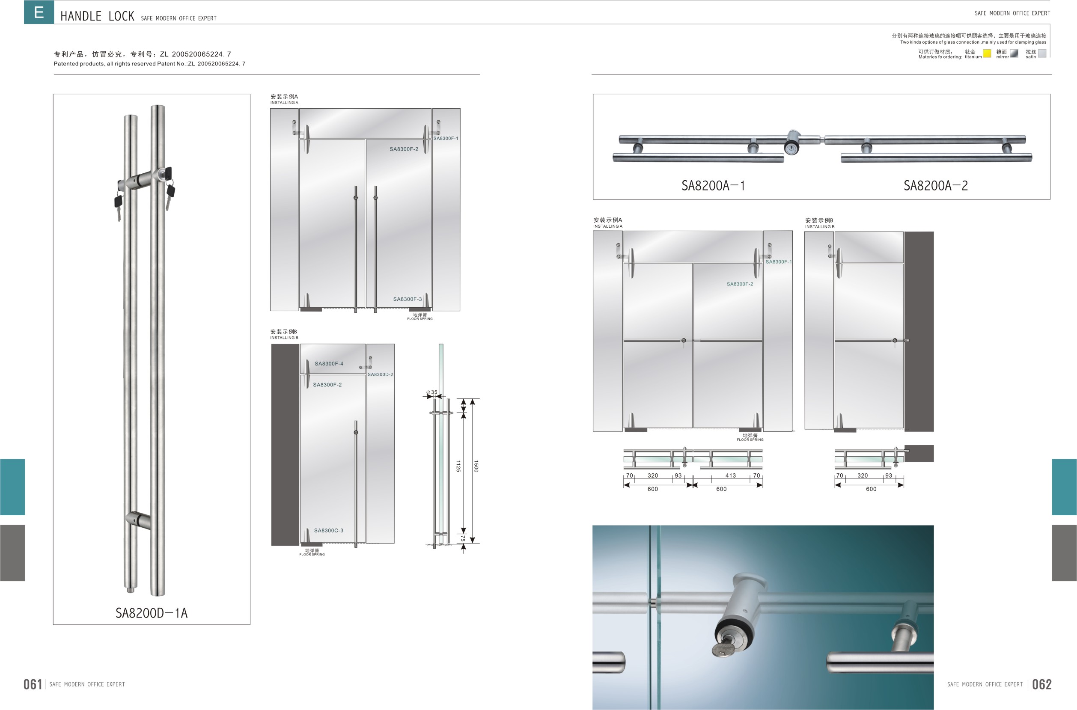
Task: Click the SA8300F-4 label in Installing B
Action: click(329, 364)
